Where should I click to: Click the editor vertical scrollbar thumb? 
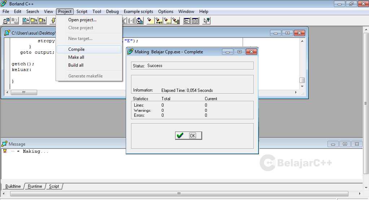point(302,80)
